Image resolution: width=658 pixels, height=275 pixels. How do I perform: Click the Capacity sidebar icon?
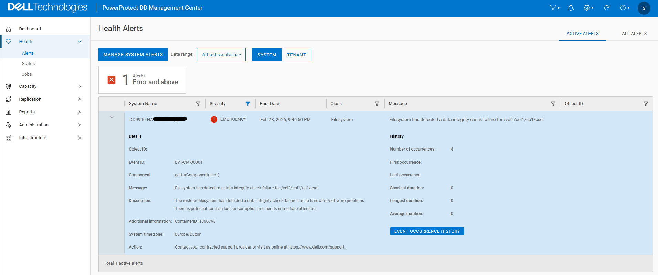9,86
